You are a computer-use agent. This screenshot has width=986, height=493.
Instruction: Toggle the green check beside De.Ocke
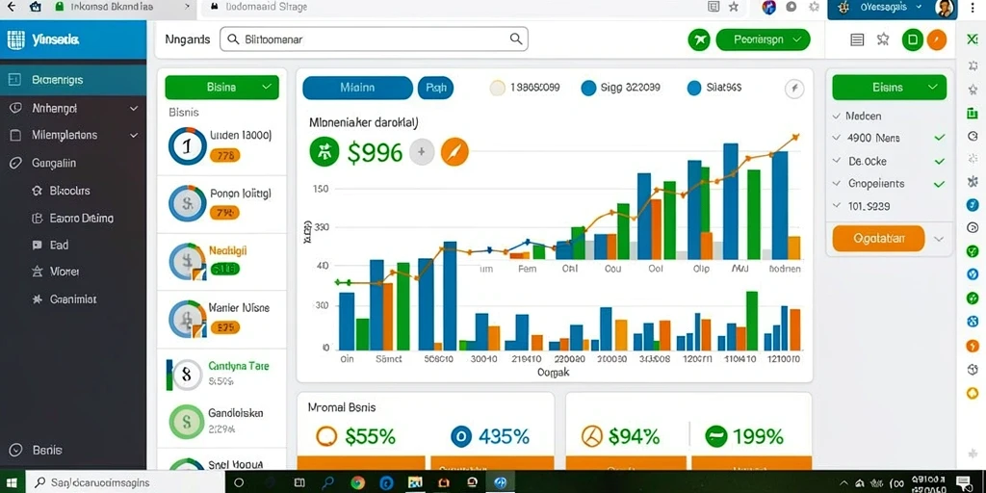point(940,162)
